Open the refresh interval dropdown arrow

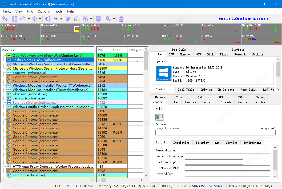point(29,19)
